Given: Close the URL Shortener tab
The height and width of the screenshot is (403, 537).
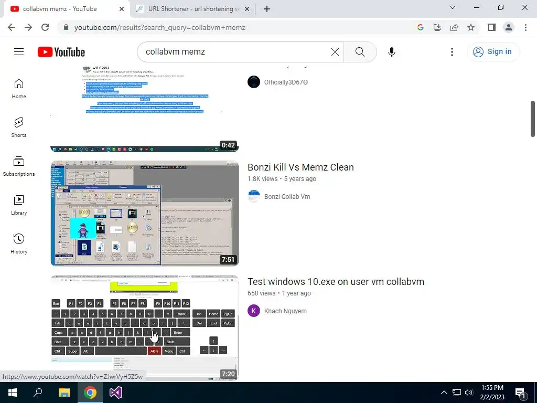Looking at the screenshot, I should [x=247, y=9].
